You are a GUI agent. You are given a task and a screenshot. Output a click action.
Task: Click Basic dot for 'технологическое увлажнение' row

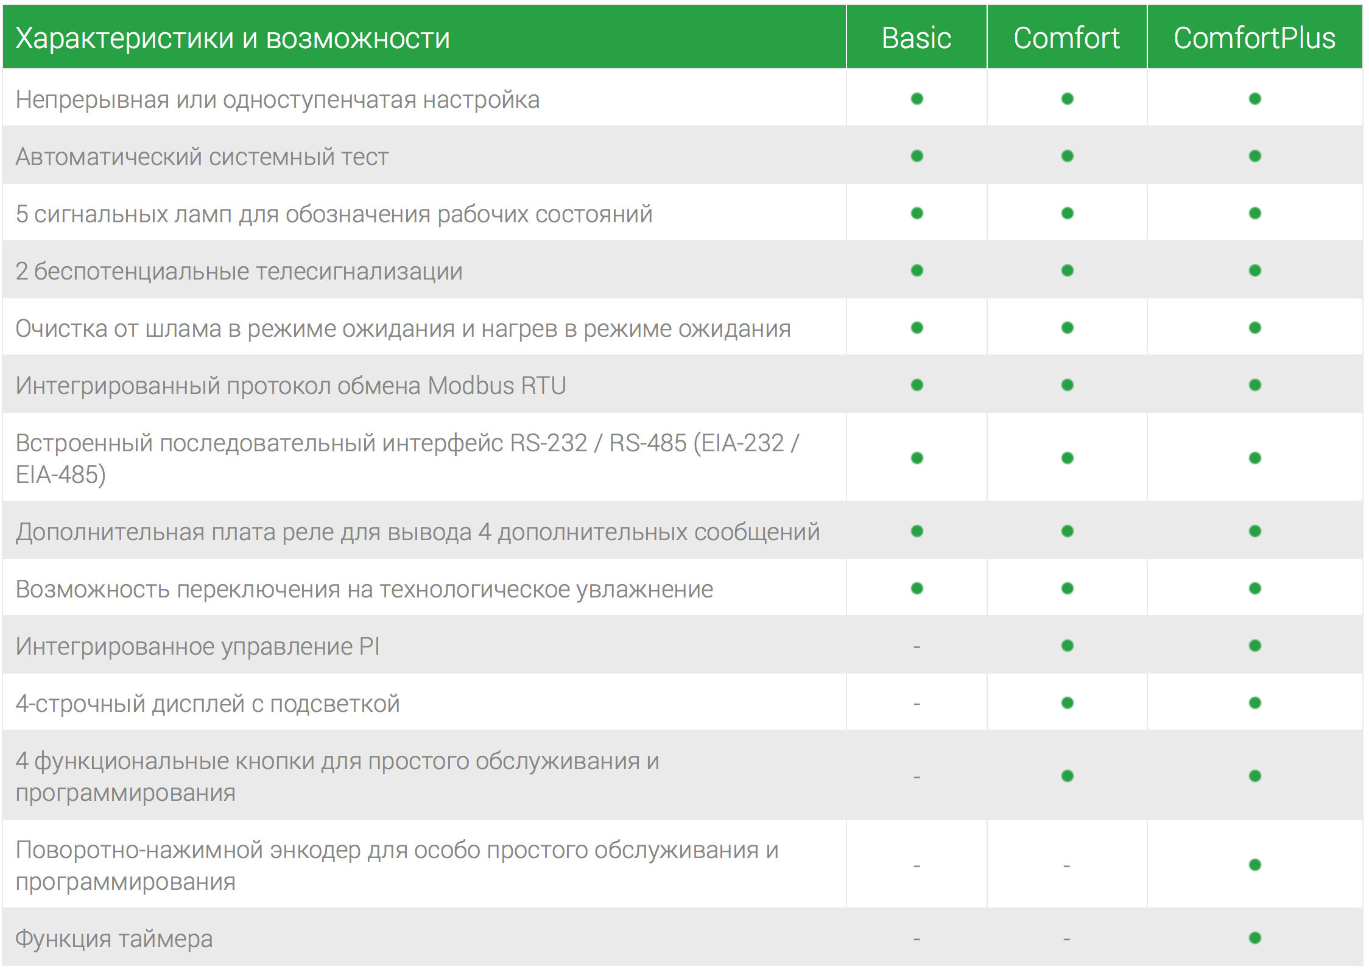917,588
